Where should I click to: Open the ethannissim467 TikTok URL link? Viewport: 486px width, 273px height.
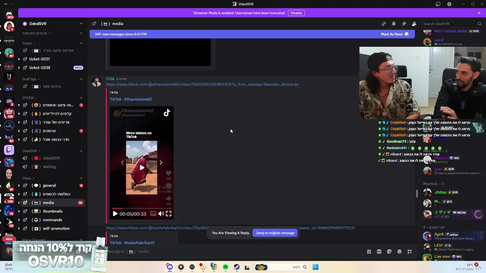click(202, 85)
